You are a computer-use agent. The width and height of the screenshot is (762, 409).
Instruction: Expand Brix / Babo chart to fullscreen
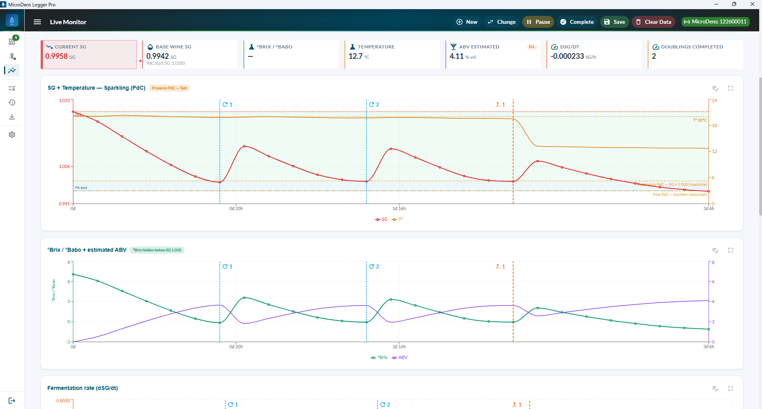point(731,250)
